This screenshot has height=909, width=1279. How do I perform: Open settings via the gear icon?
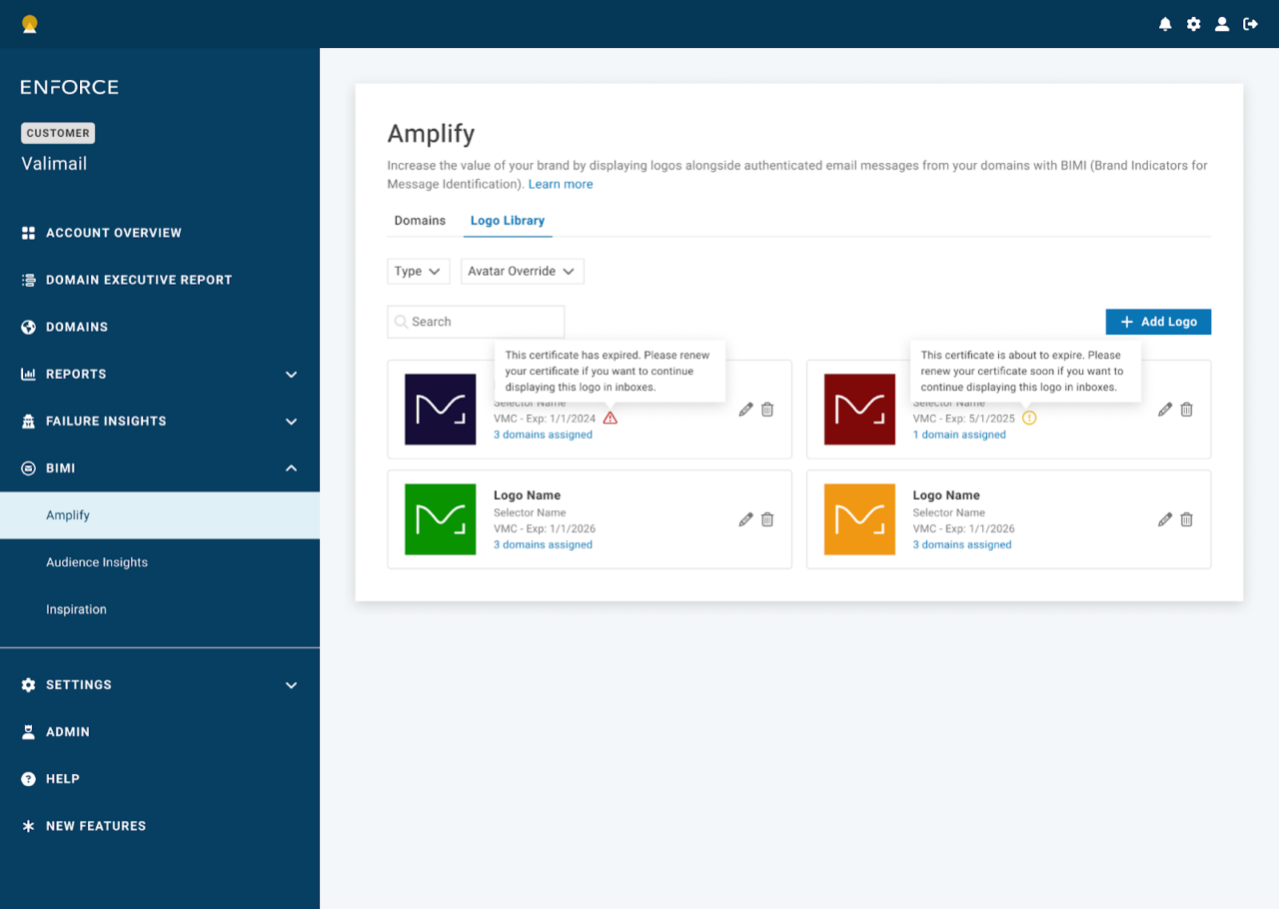point(1193,23)
